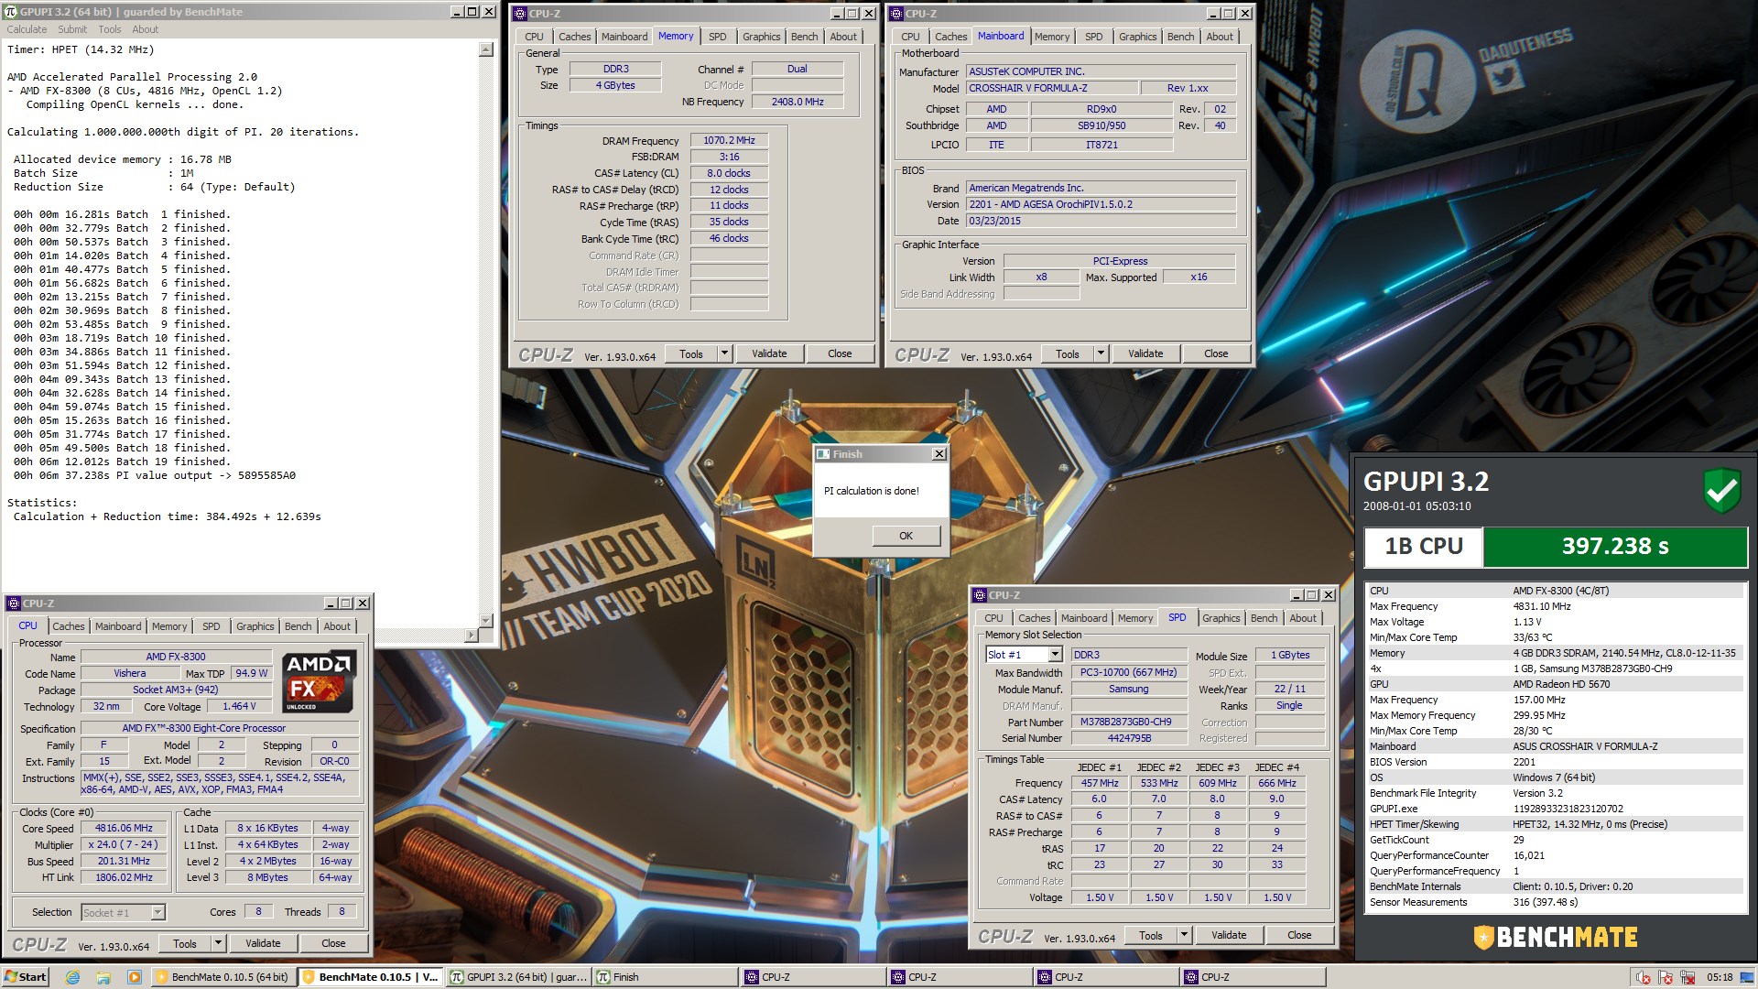Open the Calculate menu in GPUPI
This screenshot has height=989, width=1758.
click(27, 29)
